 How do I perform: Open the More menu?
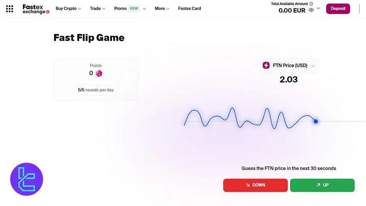[162, 9]
